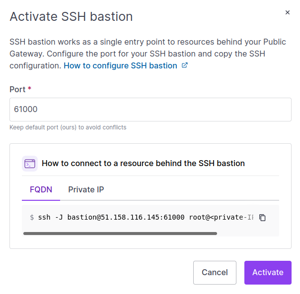Click the Port field label
This screenshot has width=300, height=294.
pyautogui.click(x=17, y=89)
